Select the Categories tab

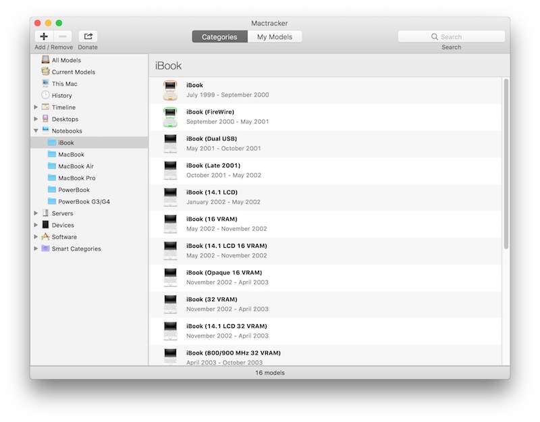tap(219, 37)
